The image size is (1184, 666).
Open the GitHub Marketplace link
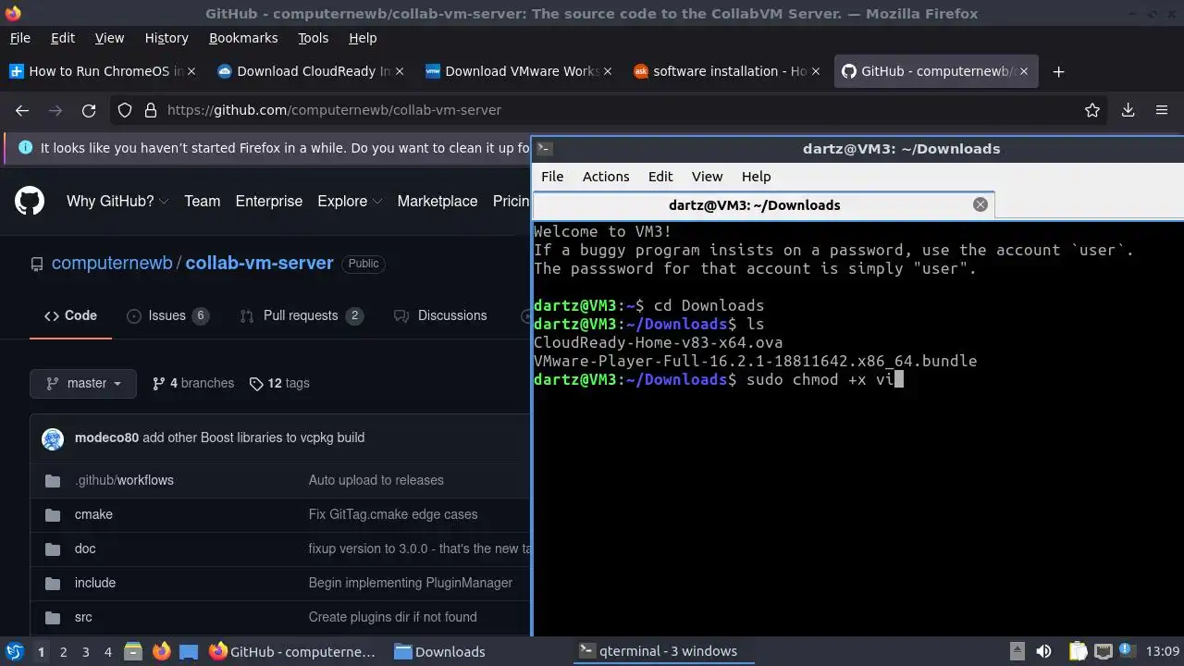pyautogui.click(x=438, y=201)
